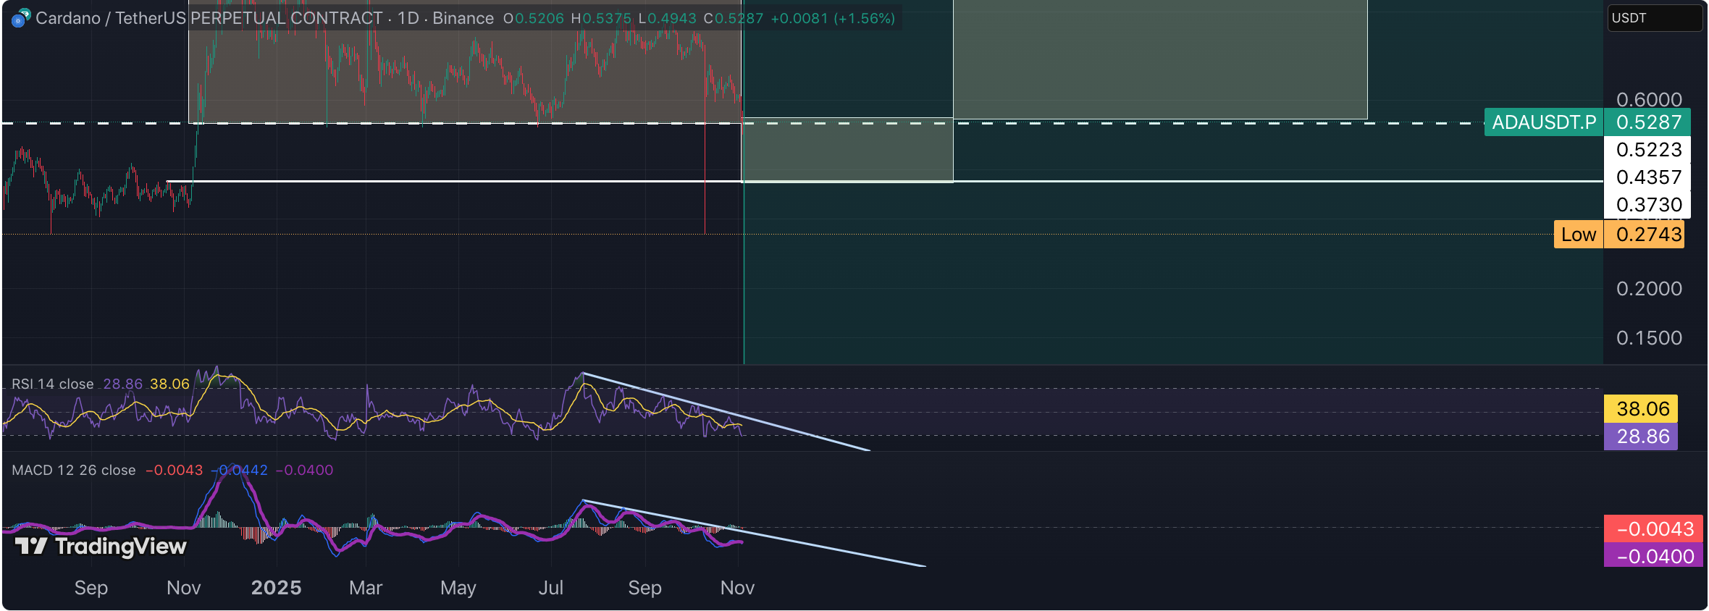Open the USDT currency selector
Screen dimensions: 1709x611
1654,18
